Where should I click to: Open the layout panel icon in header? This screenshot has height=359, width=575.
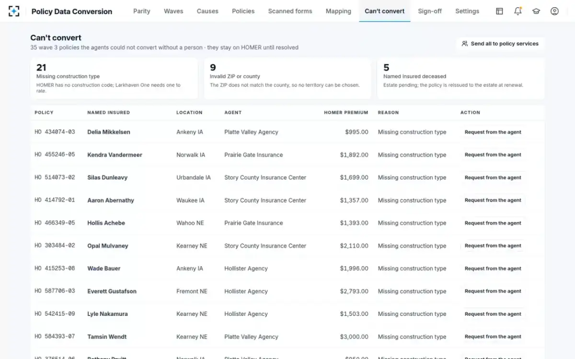pos(499,11)
